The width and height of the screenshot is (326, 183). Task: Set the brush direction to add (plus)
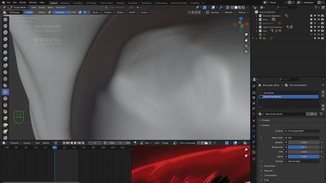pos(85,12)
